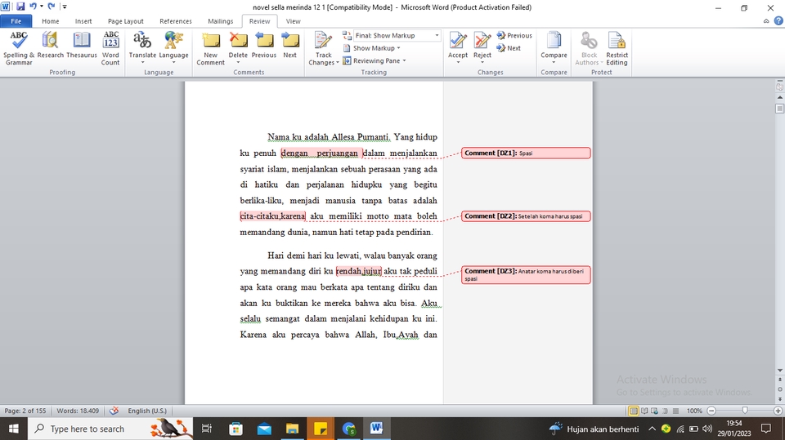Open the Language options
The height and width of the screenshot is (440, 785).
(x=173, y=47)
